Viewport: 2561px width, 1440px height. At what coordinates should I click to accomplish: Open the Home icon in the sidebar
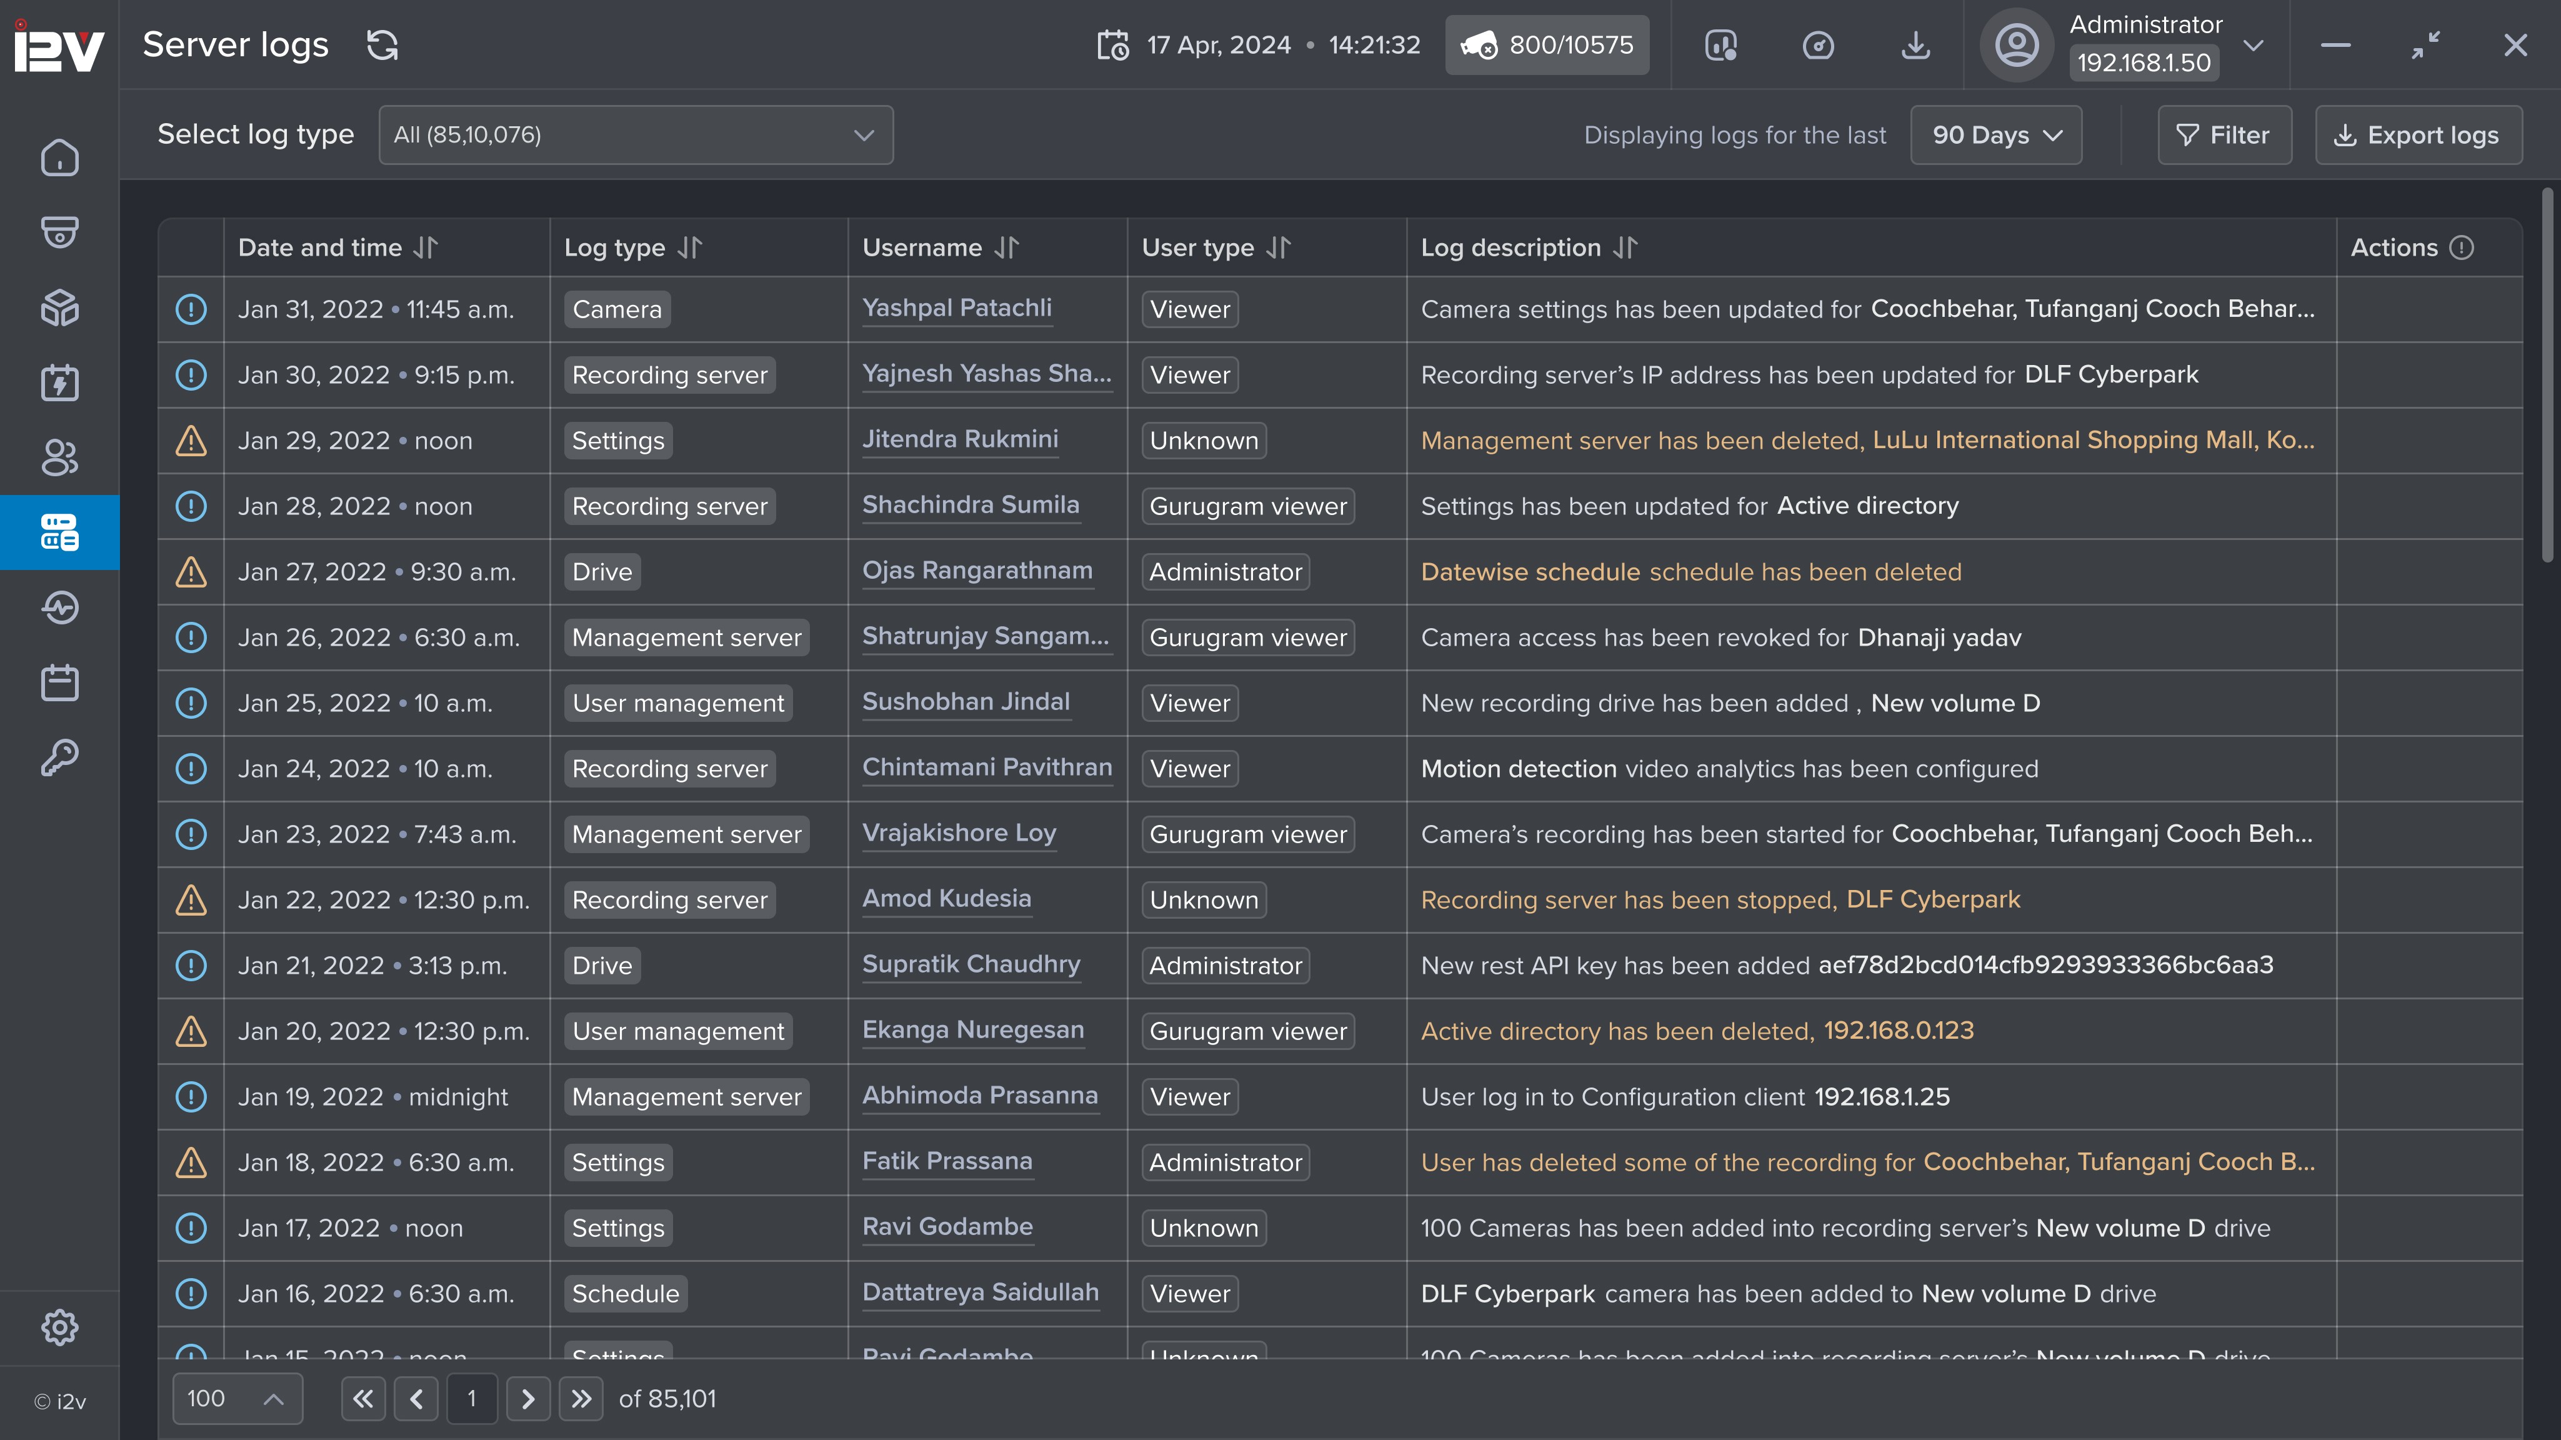point(59,157)
